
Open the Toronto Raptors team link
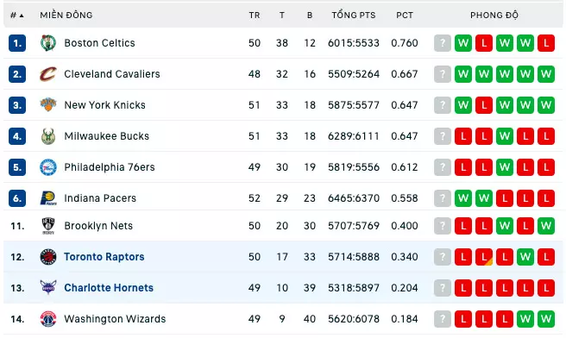[x=104, y=257]
